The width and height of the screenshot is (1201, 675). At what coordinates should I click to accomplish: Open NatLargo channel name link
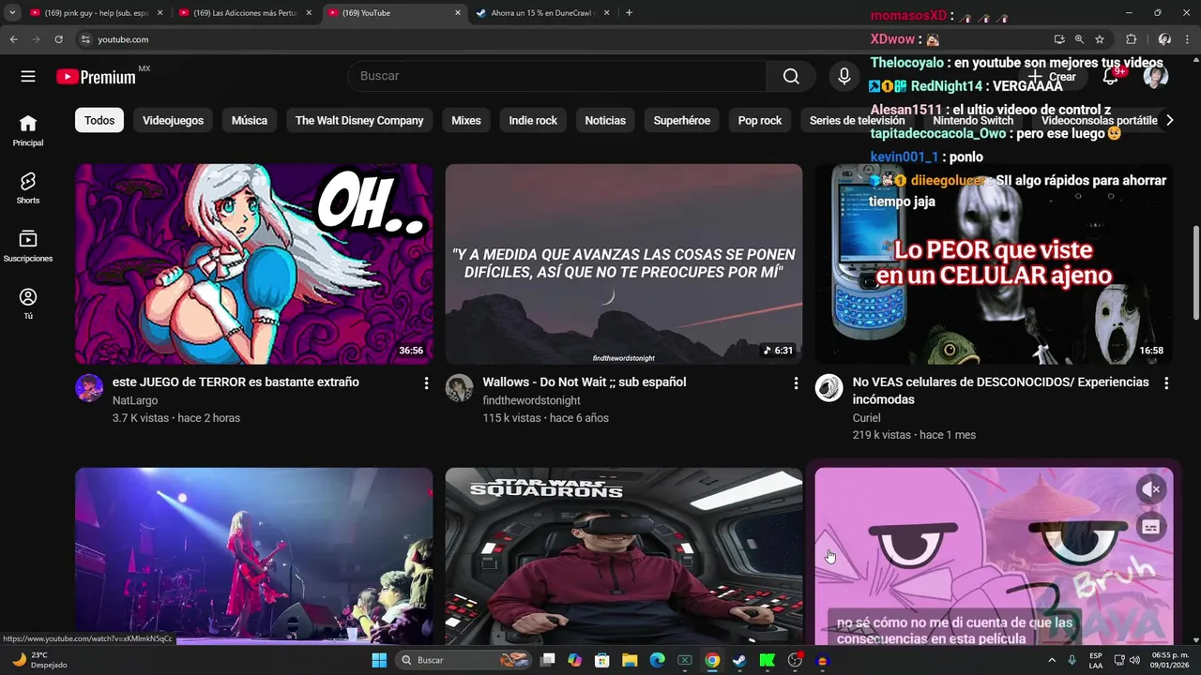coord(135,400)
